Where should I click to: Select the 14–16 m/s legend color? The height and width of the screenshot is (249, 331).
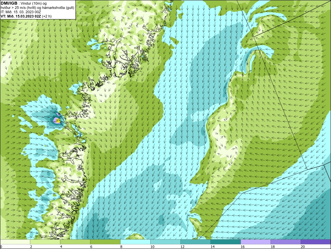pyautogui.click(x=226, y=242)
